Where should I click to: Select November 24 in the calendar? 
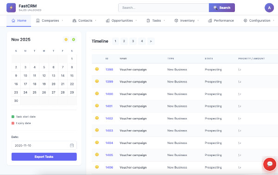(x=25, y=92)
